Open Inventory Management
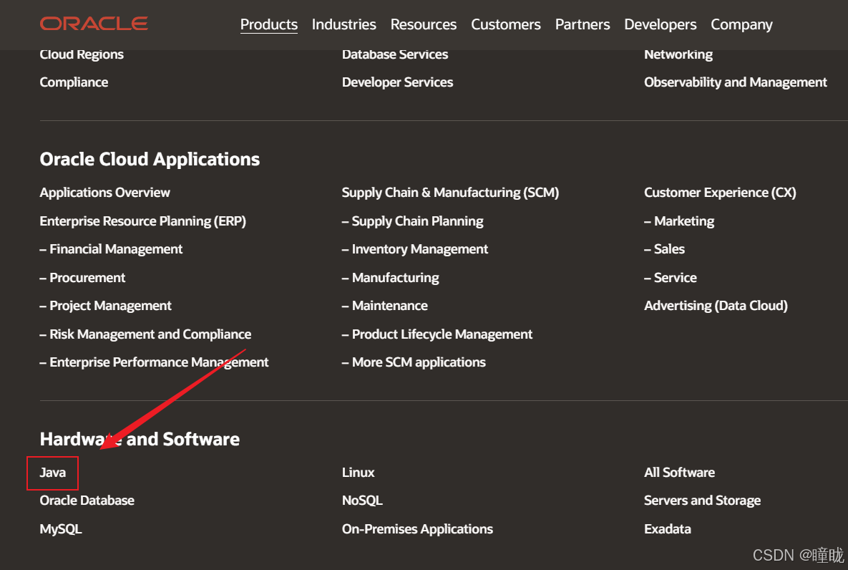Screen dimensions: 848x570 click(x=415, y=249)
